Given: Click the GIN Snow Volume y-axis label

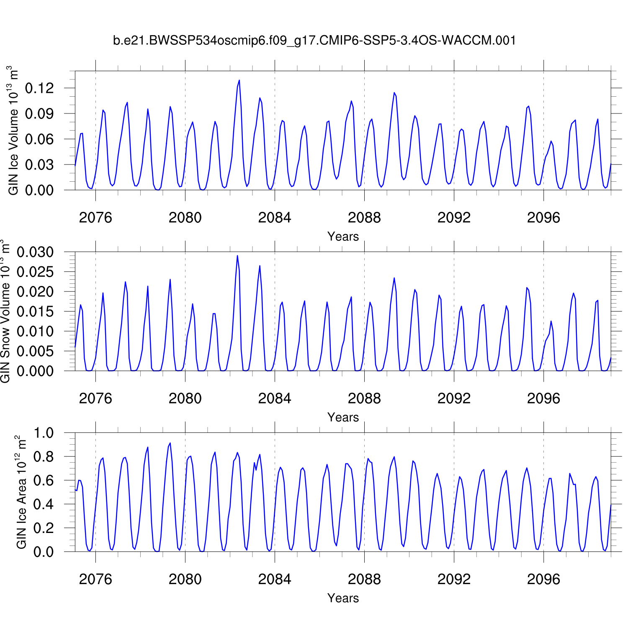Looking at the screenshot, I should point(5,311).
